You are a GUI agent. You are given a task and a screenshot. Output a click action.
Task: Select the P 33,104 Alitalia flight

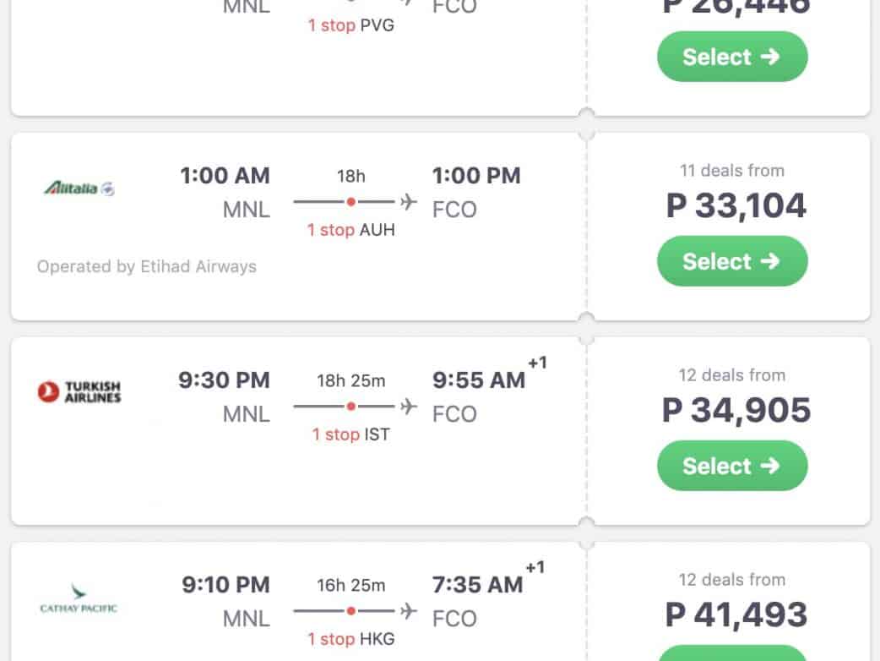point(731,261)
